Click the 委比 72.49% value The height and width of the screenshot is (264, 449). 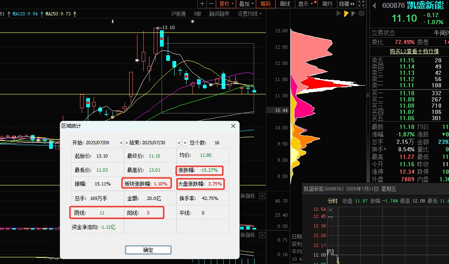tap(404, 42)
